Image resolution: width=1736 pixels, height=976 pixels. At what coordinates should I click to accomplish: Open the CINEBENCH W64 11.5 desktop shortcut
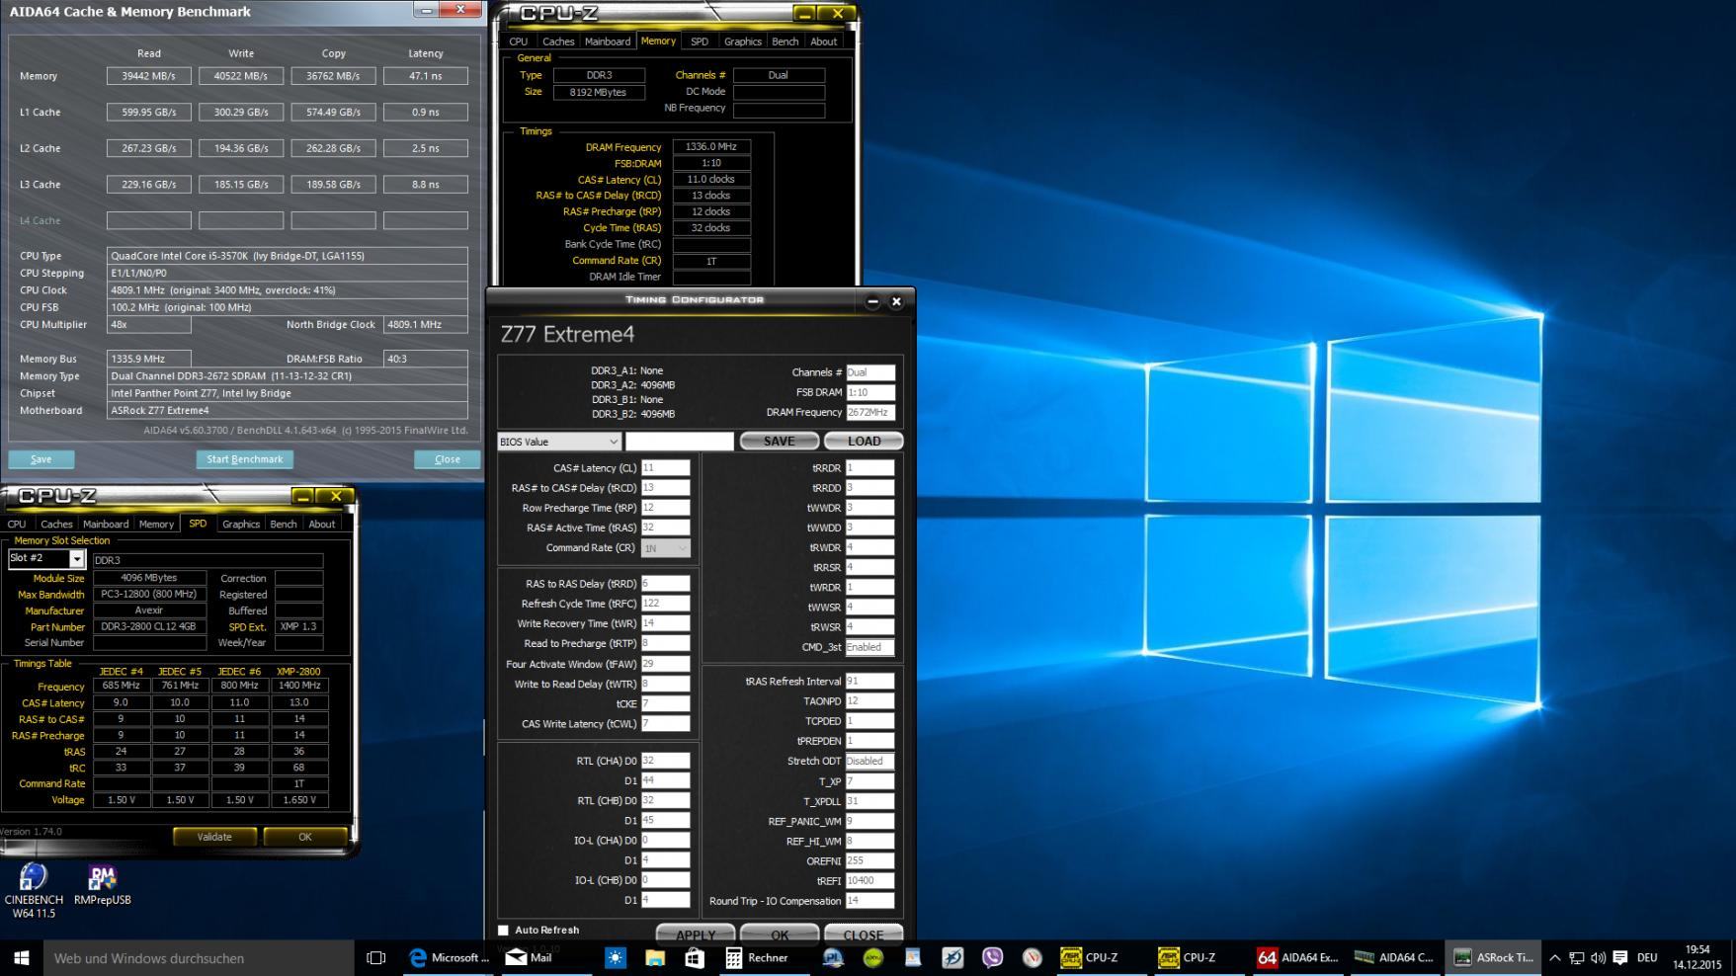(34, 890)
